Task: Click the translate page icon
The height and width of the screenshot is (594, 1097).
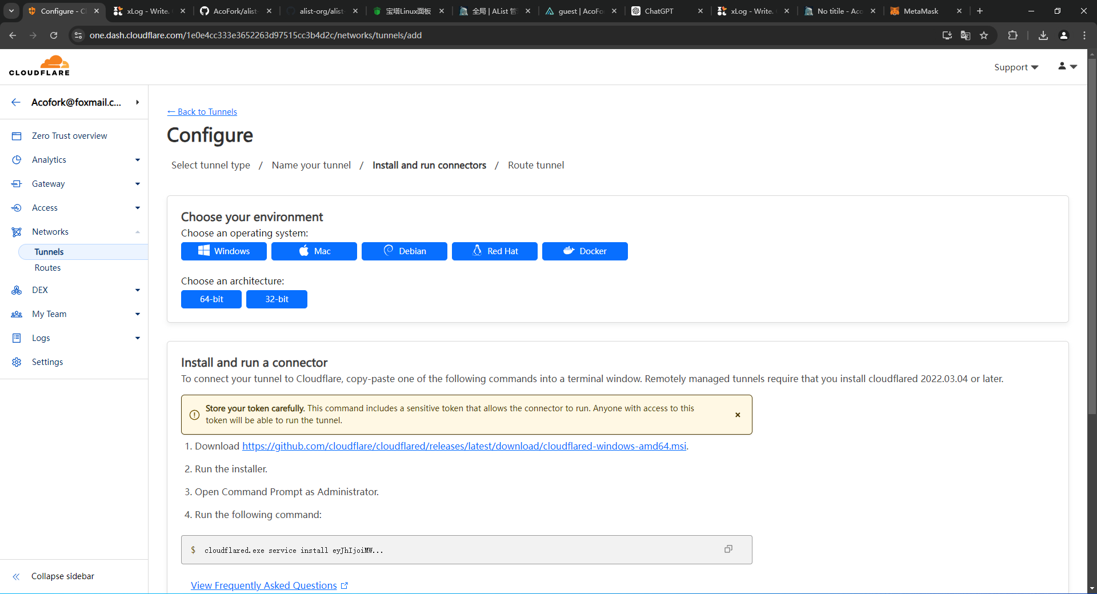Action: coord(966,35)
